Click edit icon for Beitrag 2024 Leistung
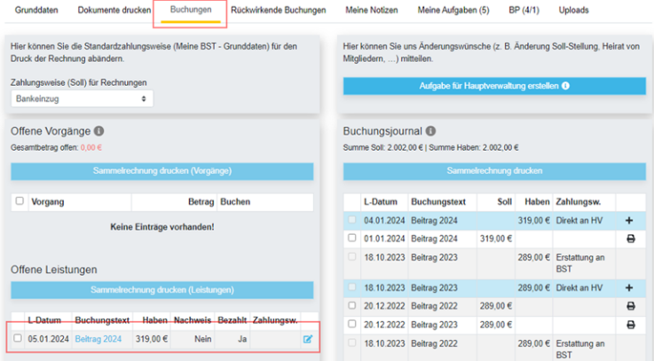This screenshot has width=654, height=361. pyautogui.click(x=308, y=340)
